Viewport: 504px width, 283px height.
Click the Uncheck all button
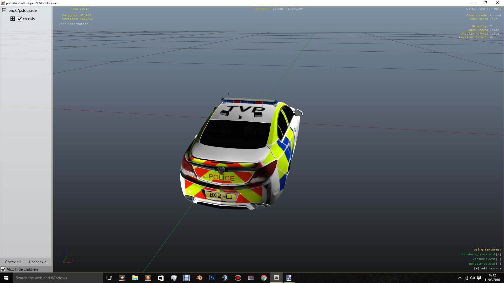39,262
